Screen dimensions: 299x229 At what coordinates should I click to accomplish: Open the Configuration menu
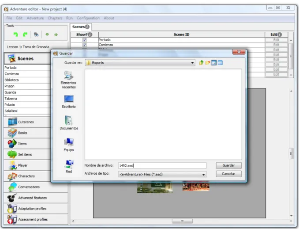[x=88, y=18]
